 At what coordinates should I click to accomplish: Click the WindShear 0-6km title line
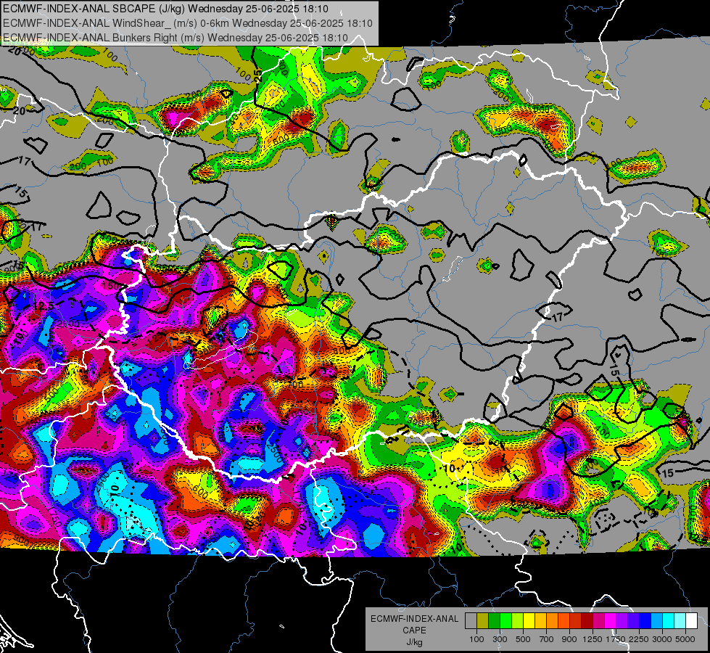coord(187,23)
